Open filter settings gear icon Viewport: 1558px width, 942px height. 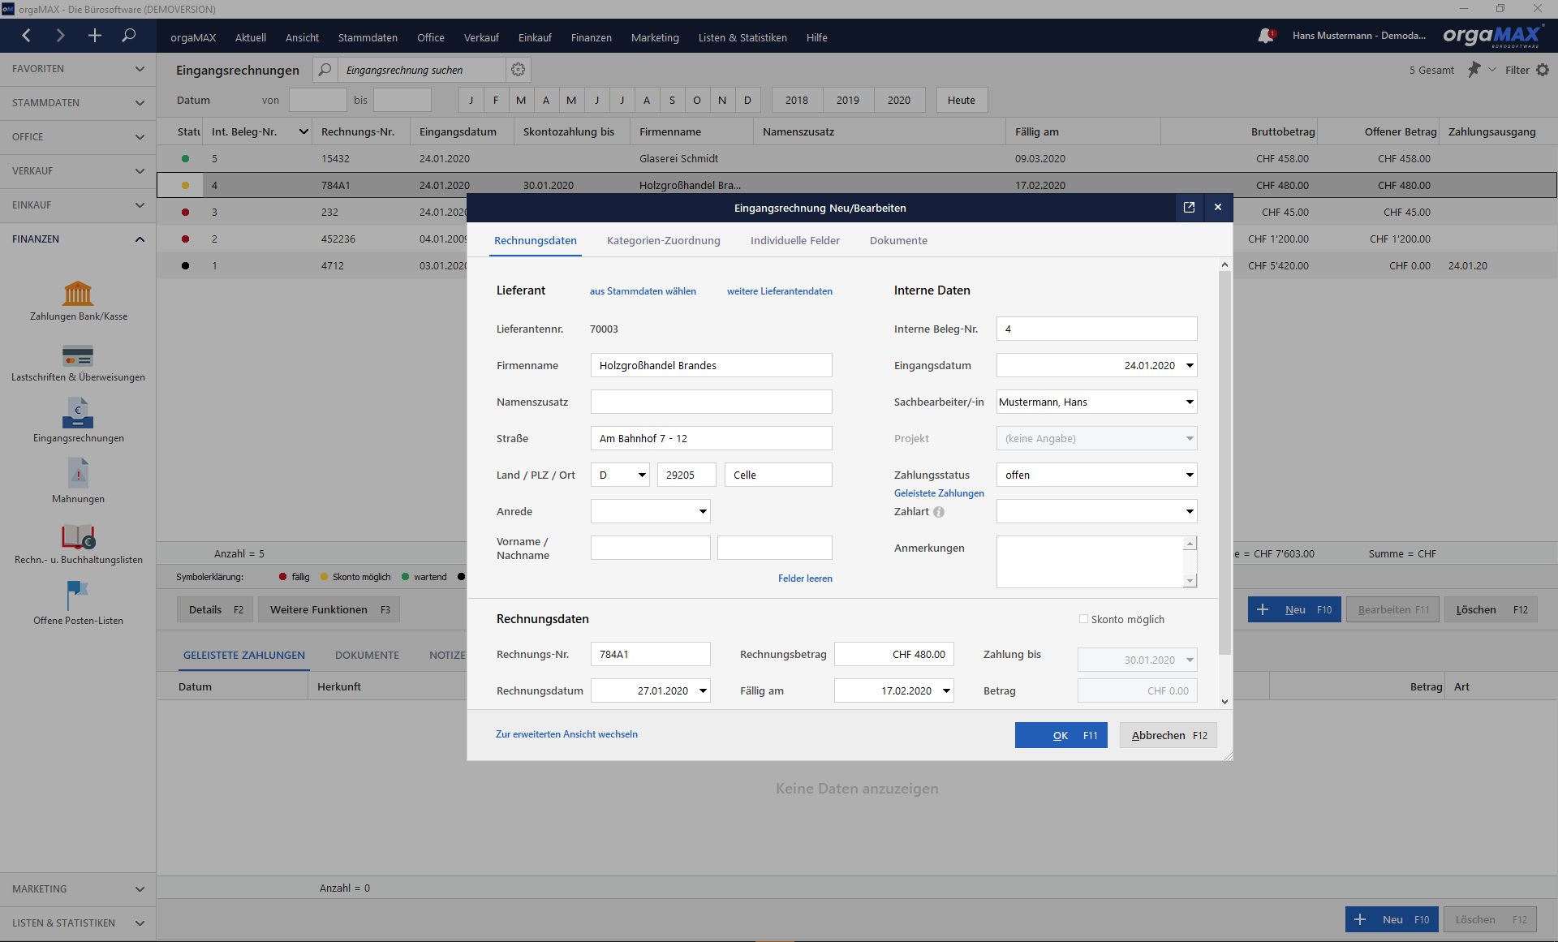click(x=1543, y=70)
